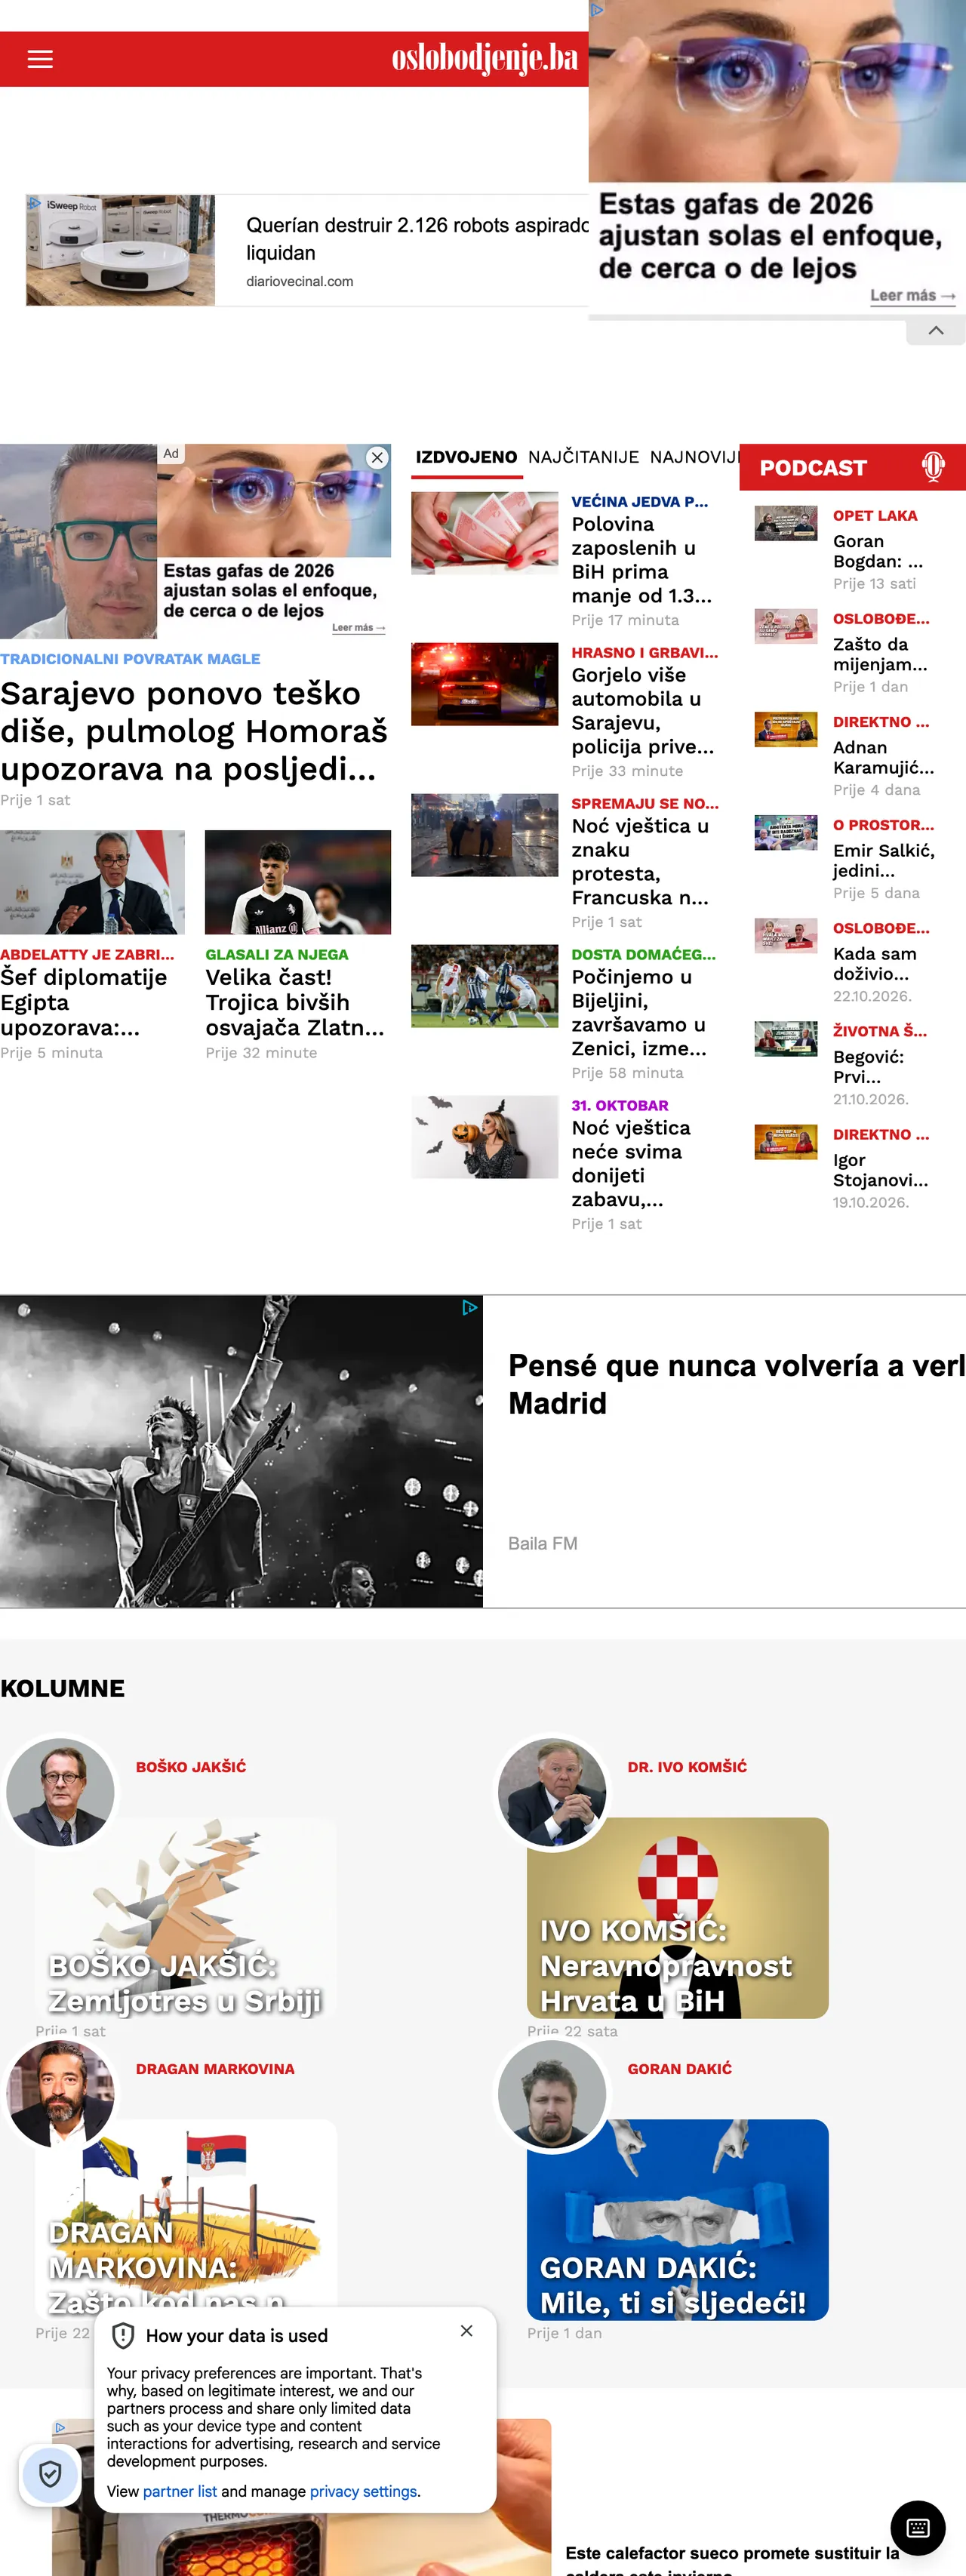Open the PODCAST section header

pos(813,468)
